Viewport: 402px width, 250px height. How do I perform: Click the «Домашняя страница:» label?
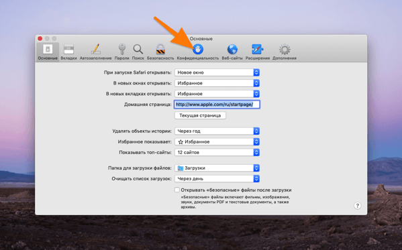(x=148, y=105)
